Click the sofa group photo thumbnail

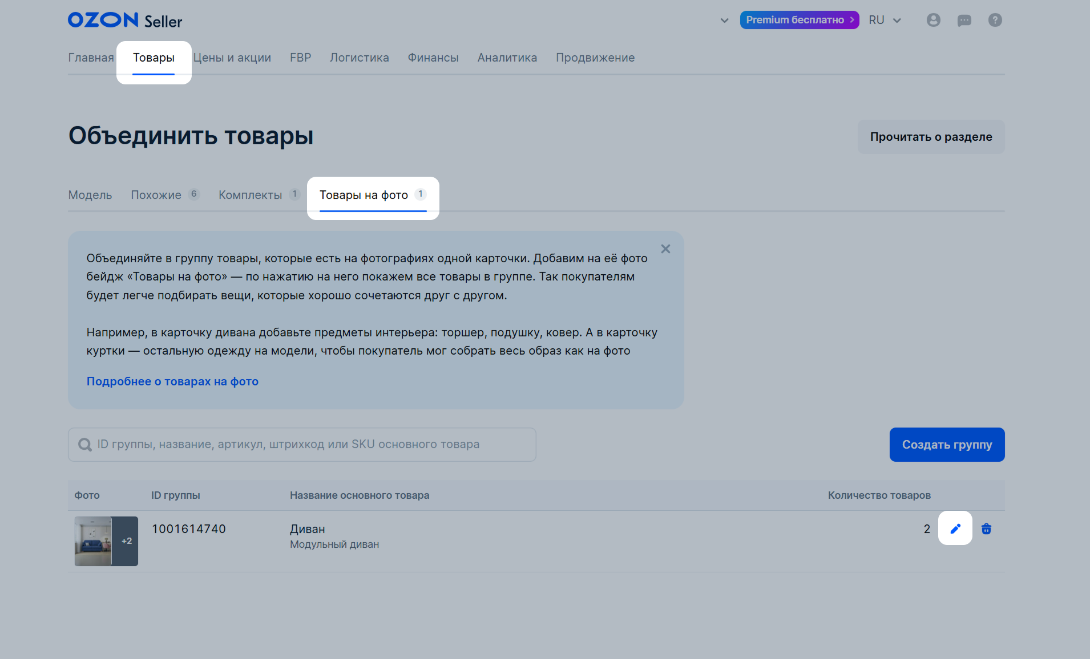pos(106,541)
